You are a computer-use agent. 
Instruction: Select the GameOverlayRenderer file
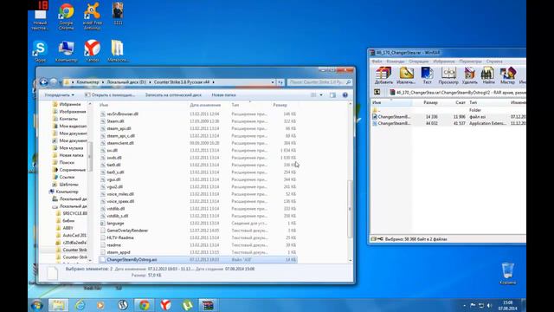click(x=198, y=231)
